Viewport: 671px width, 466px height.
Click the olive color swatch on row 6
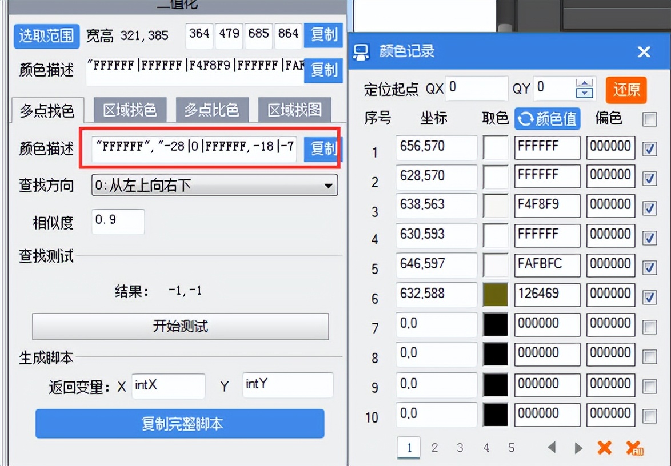pyautogui.click(x=495, y=295)
